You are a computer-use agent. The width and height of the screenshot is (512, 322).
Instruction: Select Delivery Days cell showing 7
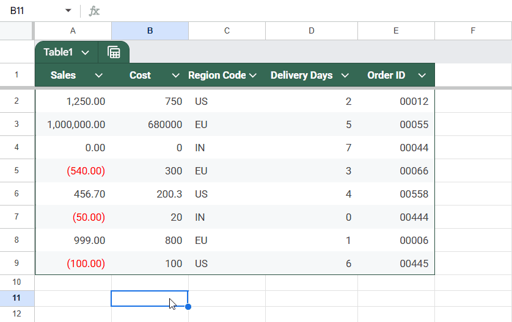coord(312,148)
